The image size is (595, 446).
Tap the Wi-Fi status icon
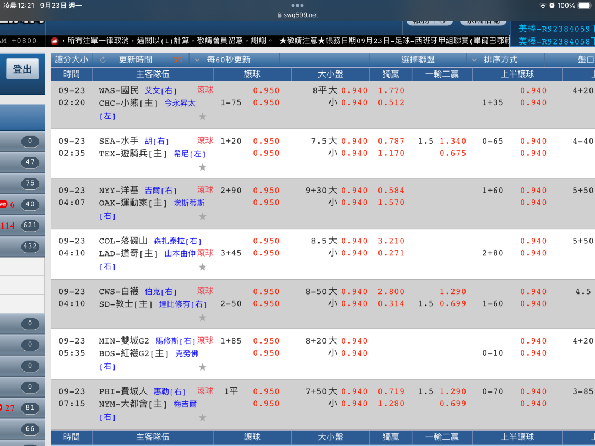coord(543,6)
